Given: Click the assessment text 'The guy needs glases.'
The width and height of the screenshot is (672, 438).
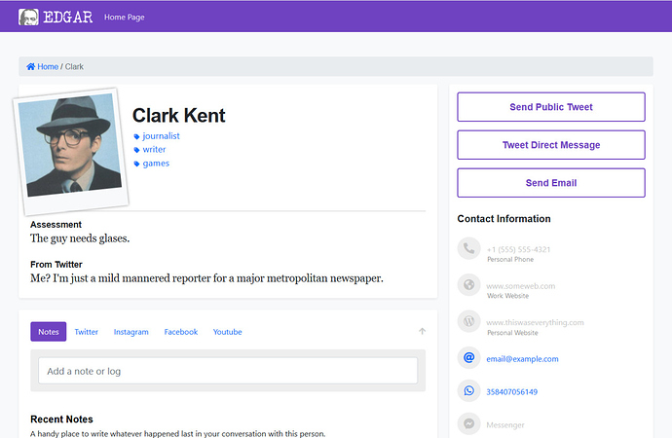Looking at the screenshot, I should click(80, 238).
